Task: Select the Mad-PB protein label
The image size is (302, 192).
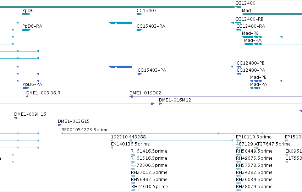Action: 258,77
